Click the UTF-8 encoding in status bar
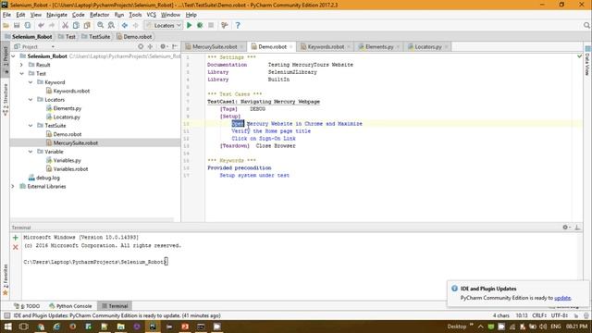 tap(559, 315)
